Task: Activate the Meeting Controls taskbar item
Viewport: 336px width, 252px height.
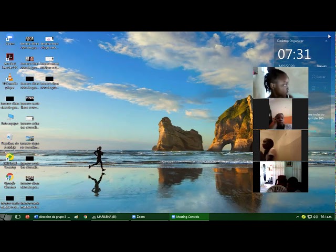Action: point(189,217)
